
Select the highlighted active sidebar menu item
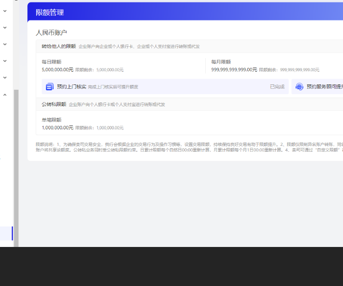[x=6, y=233]
